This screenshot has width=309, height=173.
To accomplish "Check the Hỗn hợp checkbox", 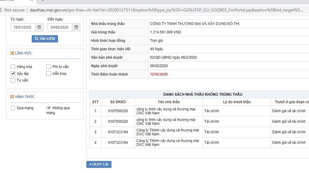I will tap(49, 73).
